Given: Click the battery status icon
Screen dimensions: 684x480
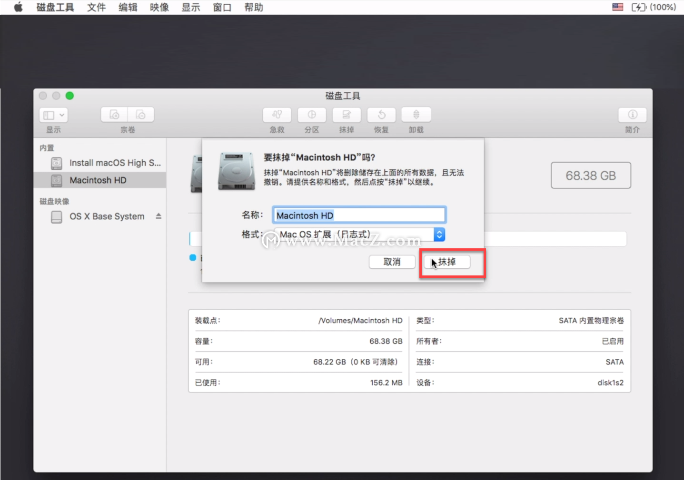Looking at the screenshot, I should (x=639, y=7).
